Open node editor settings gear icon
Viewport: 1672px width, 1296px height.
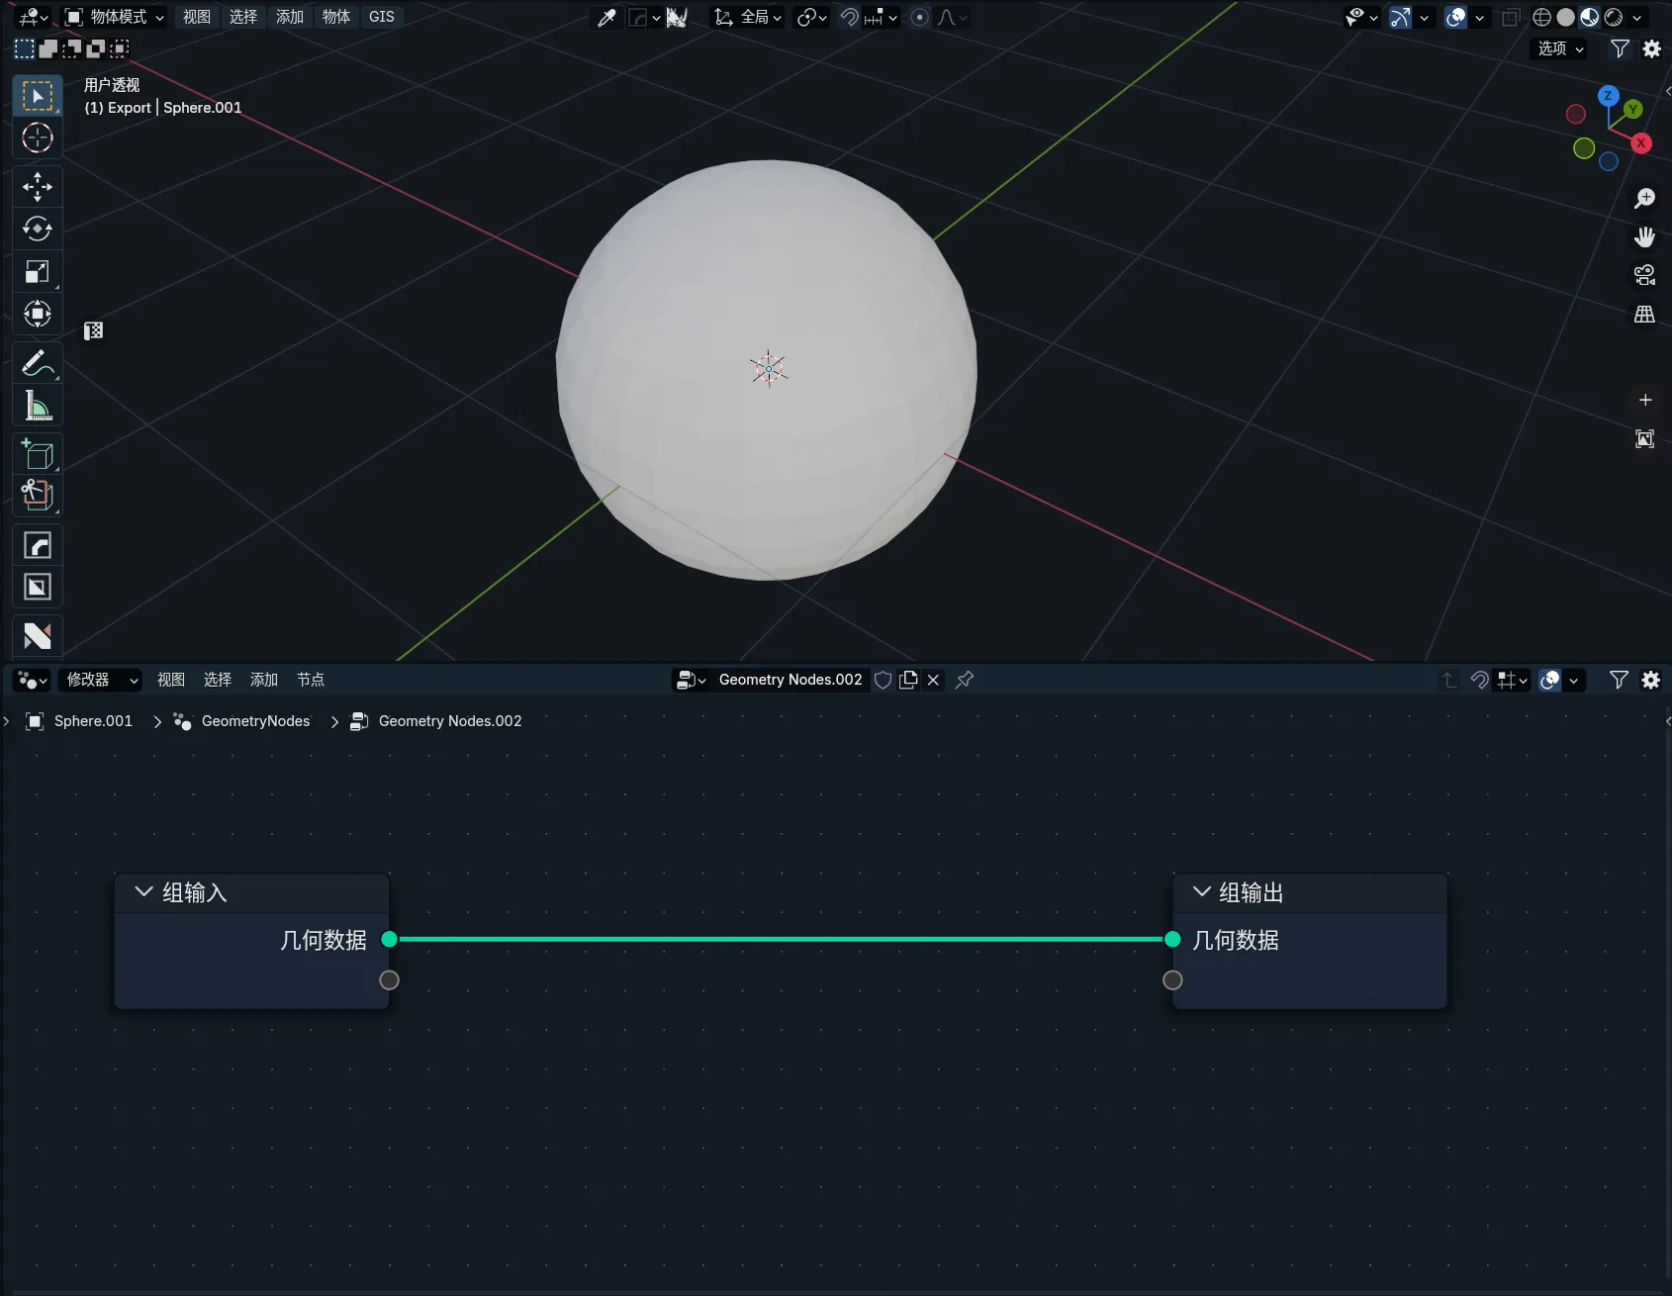[x=1650, y=680]
